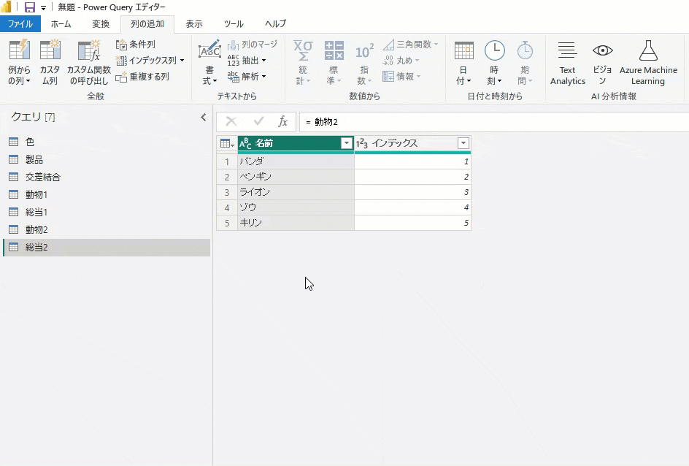Image resolution: width=689 pixels, height=466 pixels.
Task: Click the Column From Examples (例からの列) icon
Action: coord(19,50)
